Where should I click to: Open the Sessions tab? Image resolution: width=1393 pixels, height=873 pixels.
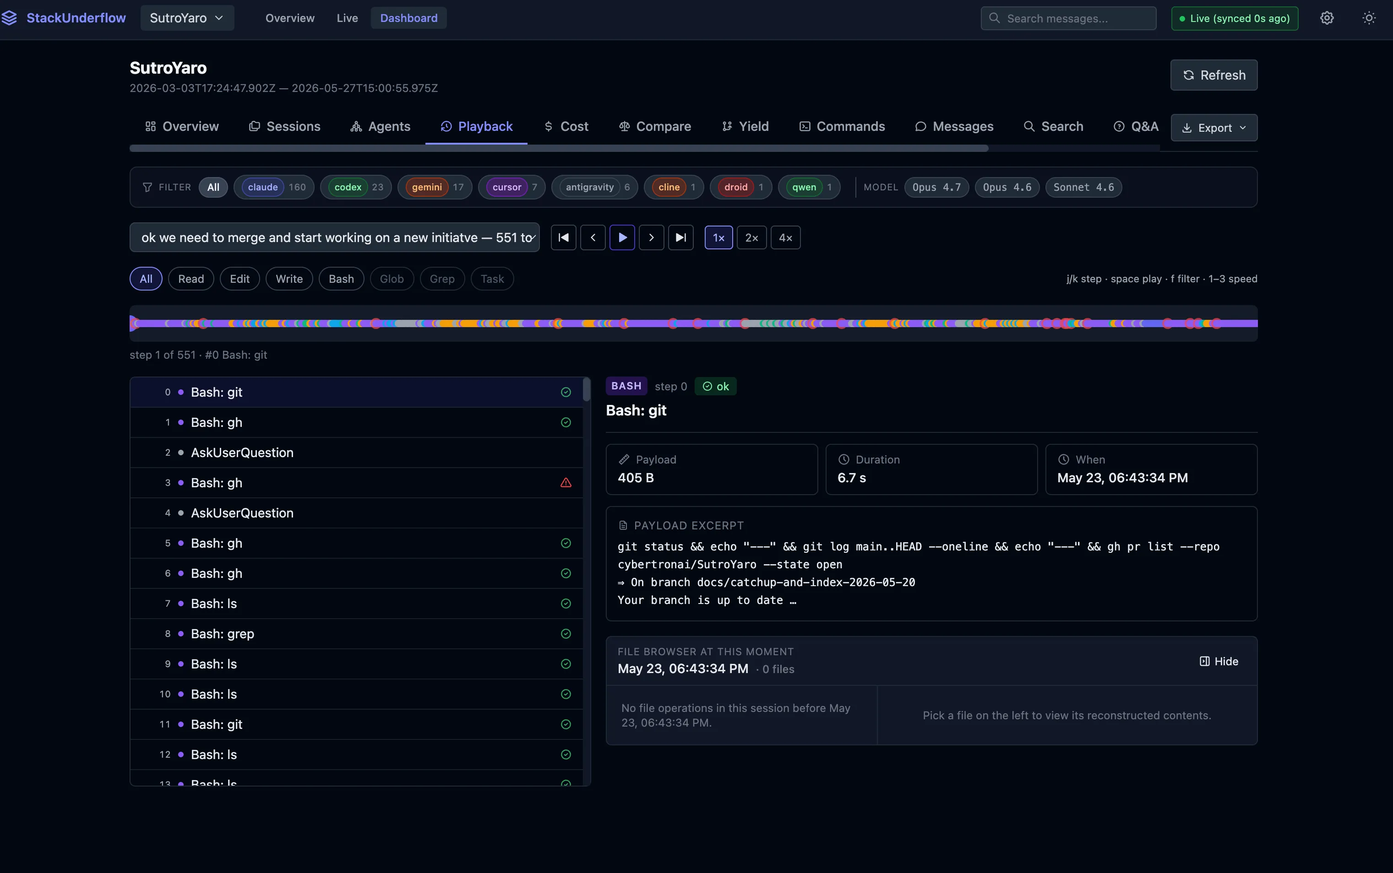tap(284, 126)
